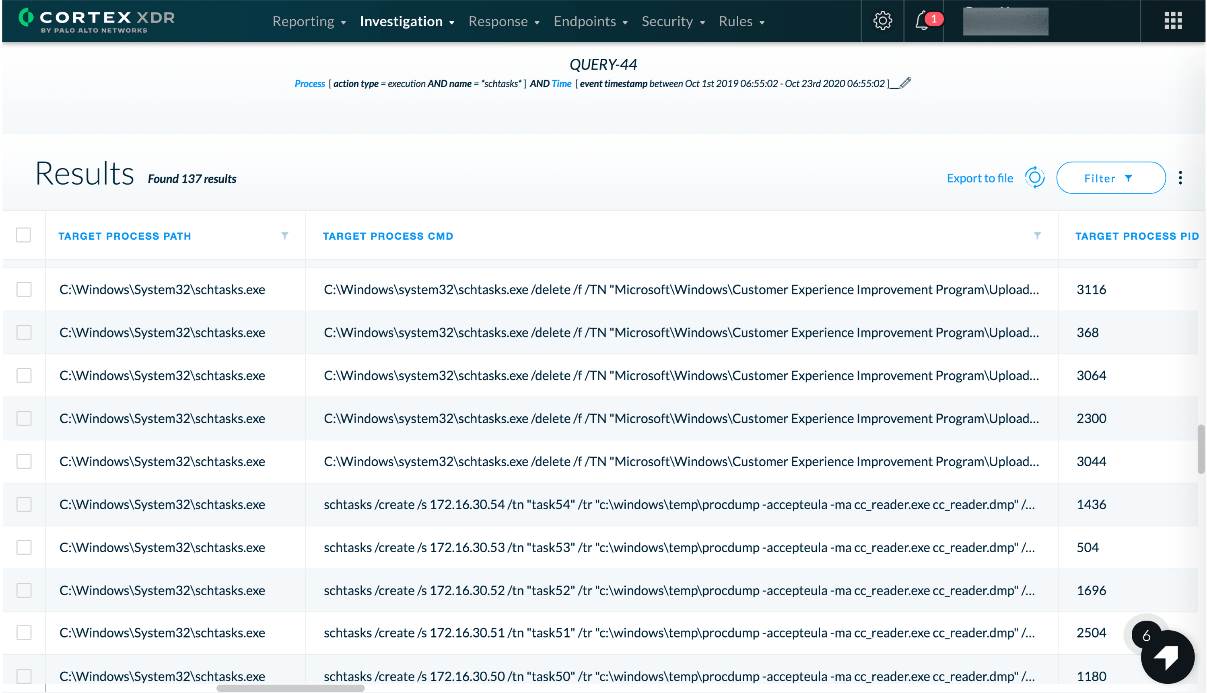Click the Cortex XDR logo
The width and height of the screenshot is (1207, 693).
97,21
